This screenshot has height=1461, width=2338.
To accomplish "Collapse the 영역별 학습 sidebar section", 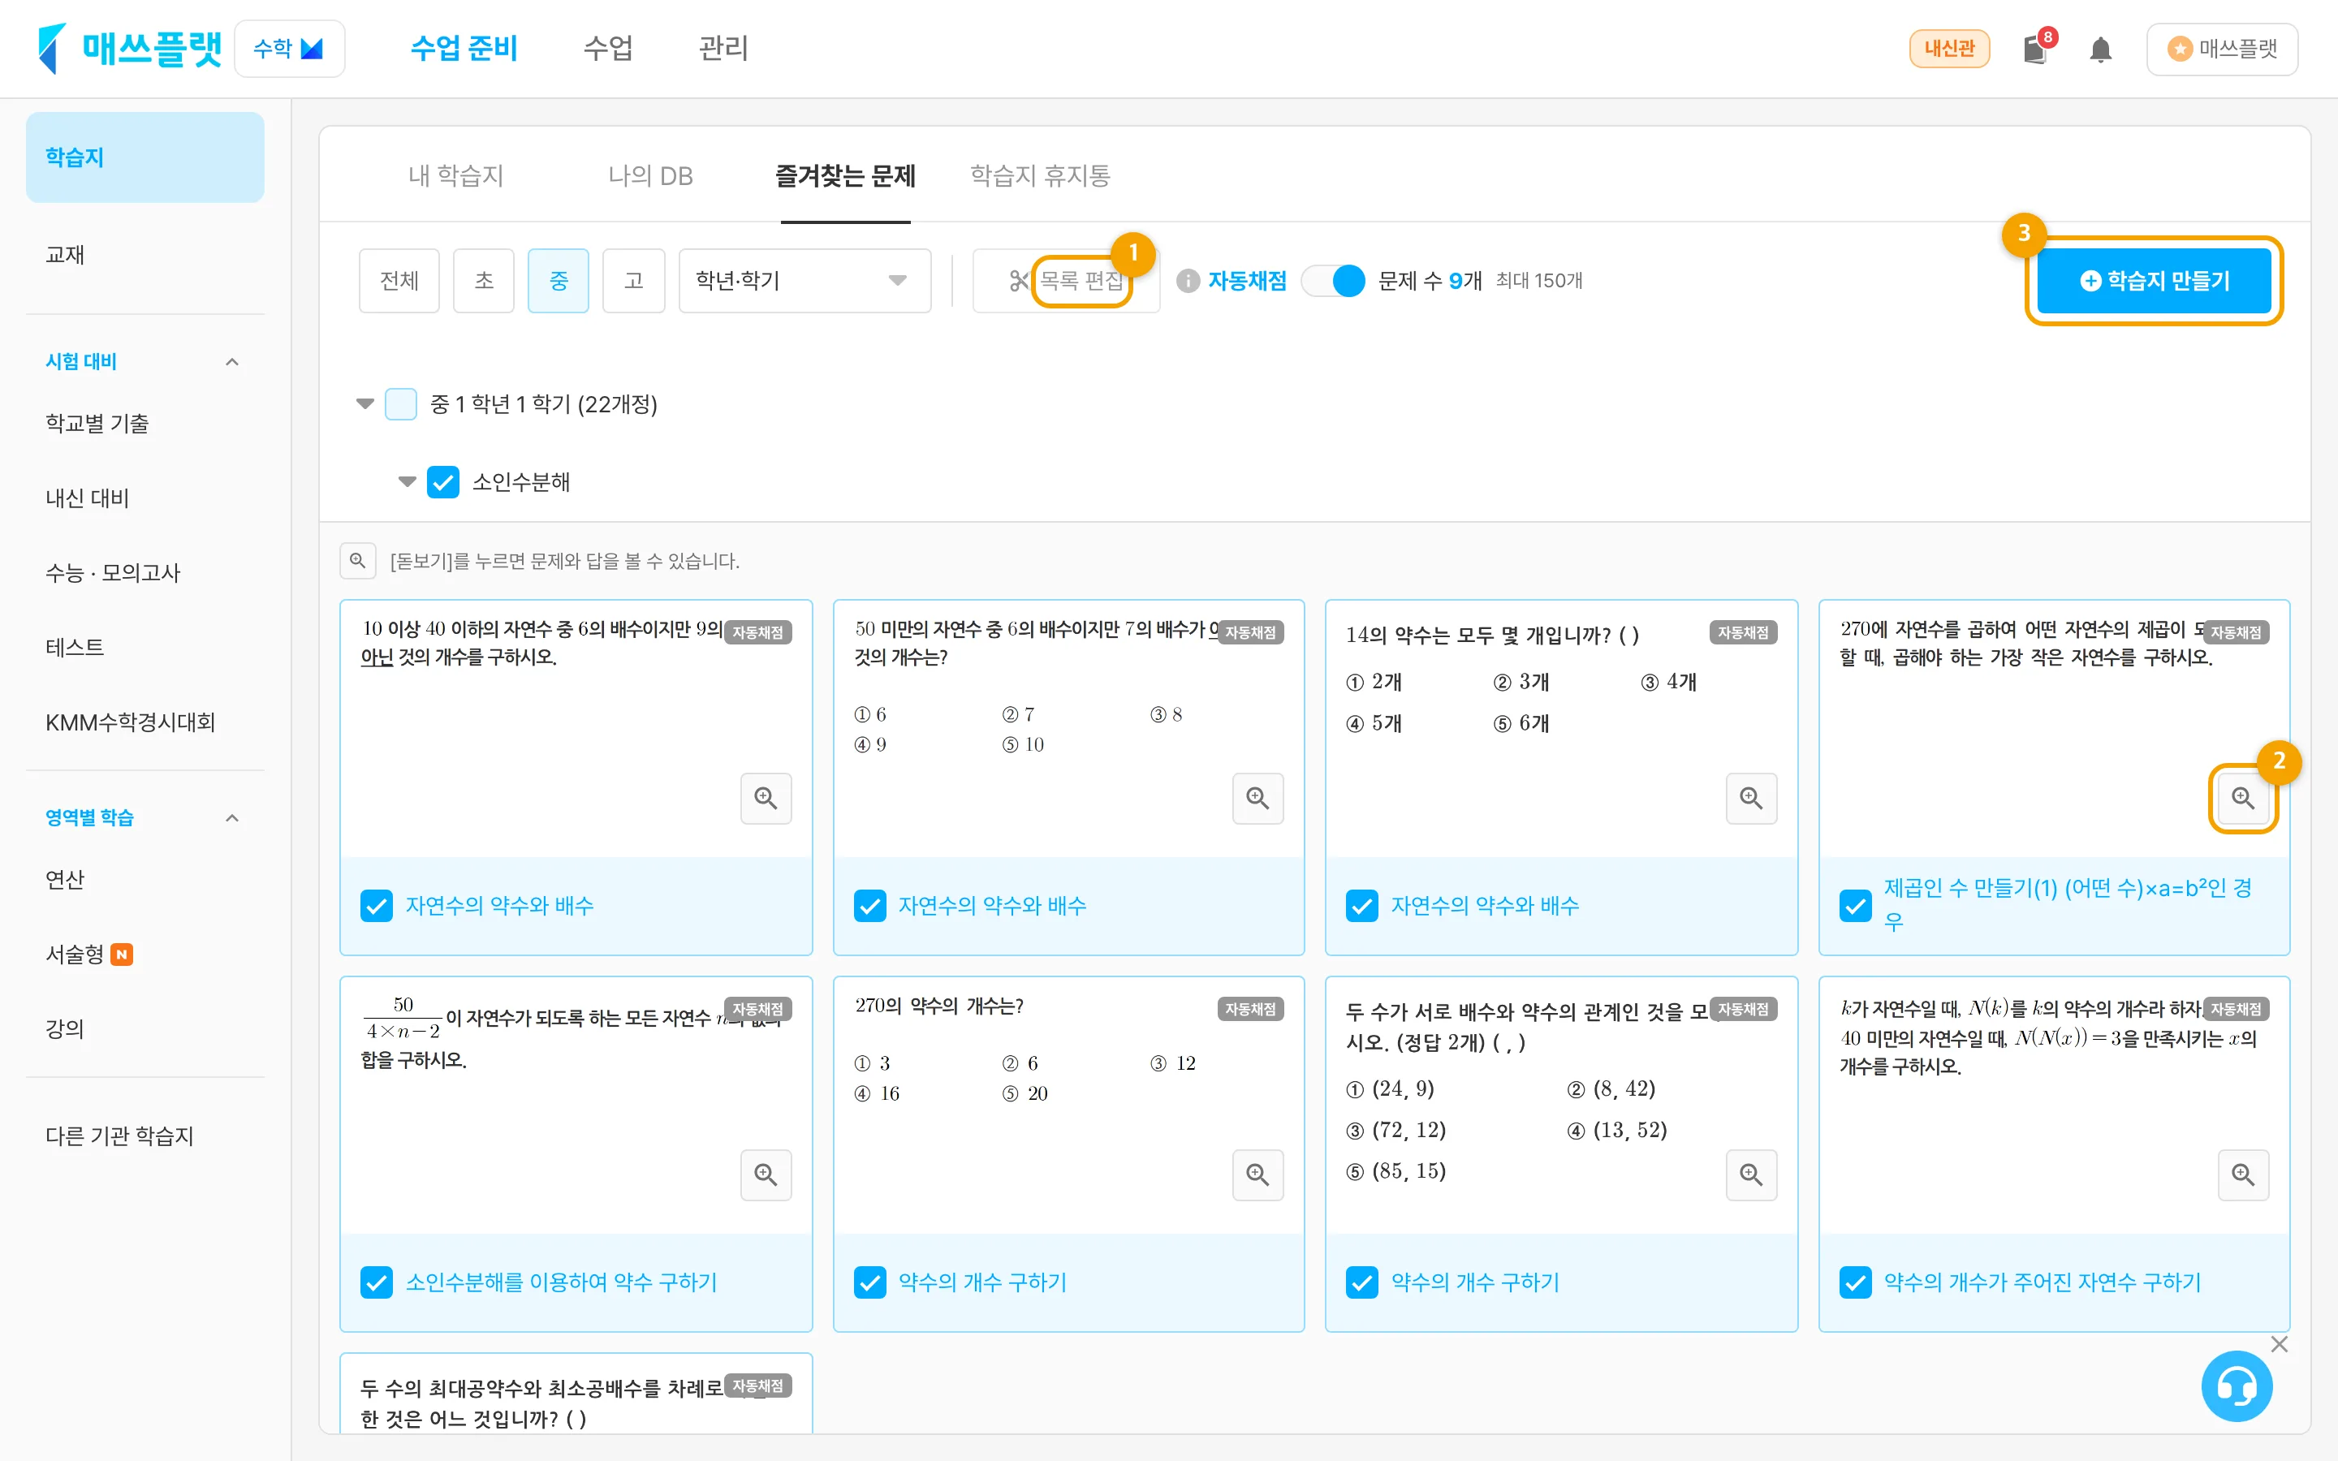I will (x=232, y=817).
